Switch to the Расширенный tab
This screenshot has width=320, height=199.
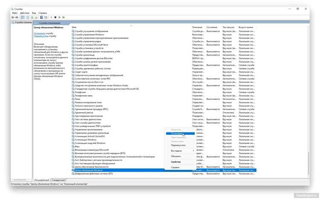42,180
